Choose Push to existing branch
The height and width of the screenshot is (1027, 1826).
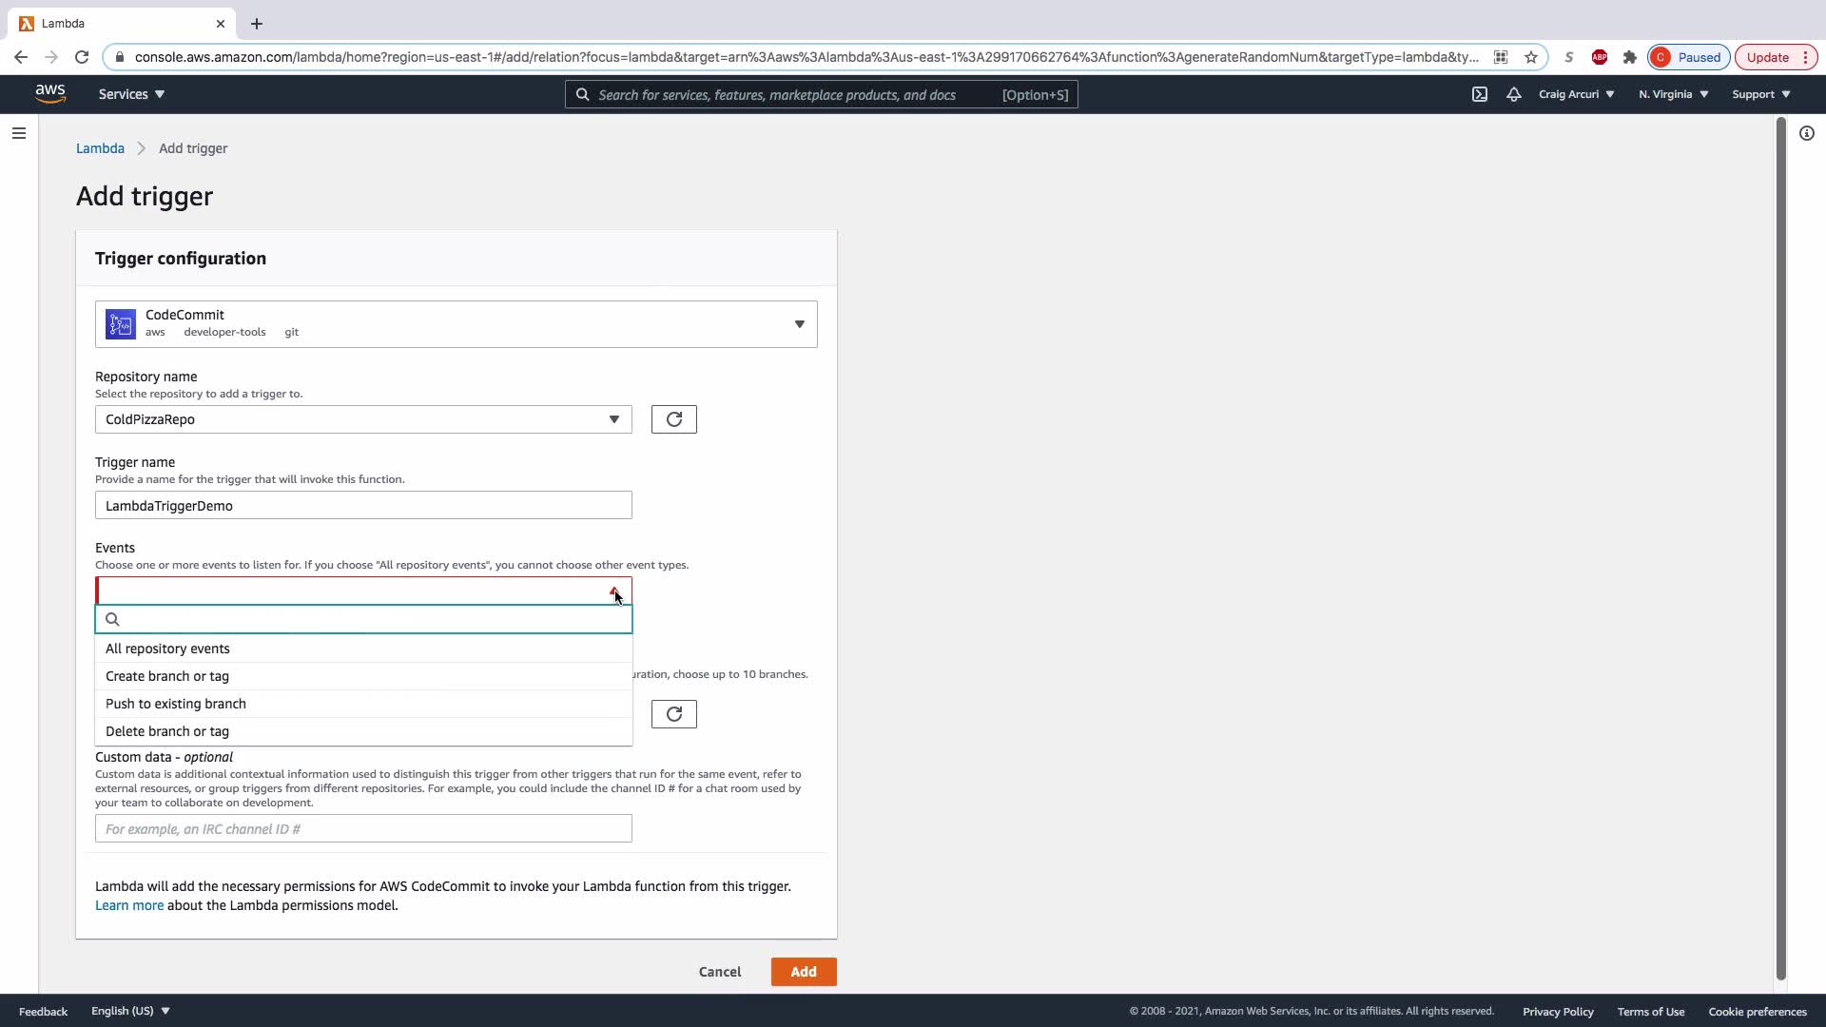pos(176,704)
